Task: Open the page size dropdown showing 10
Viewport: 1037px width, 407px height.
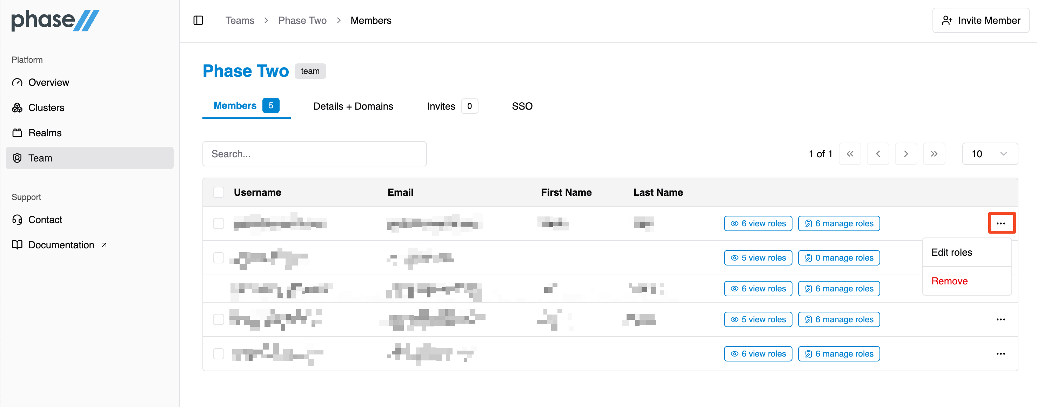Action: click(990, 154)
